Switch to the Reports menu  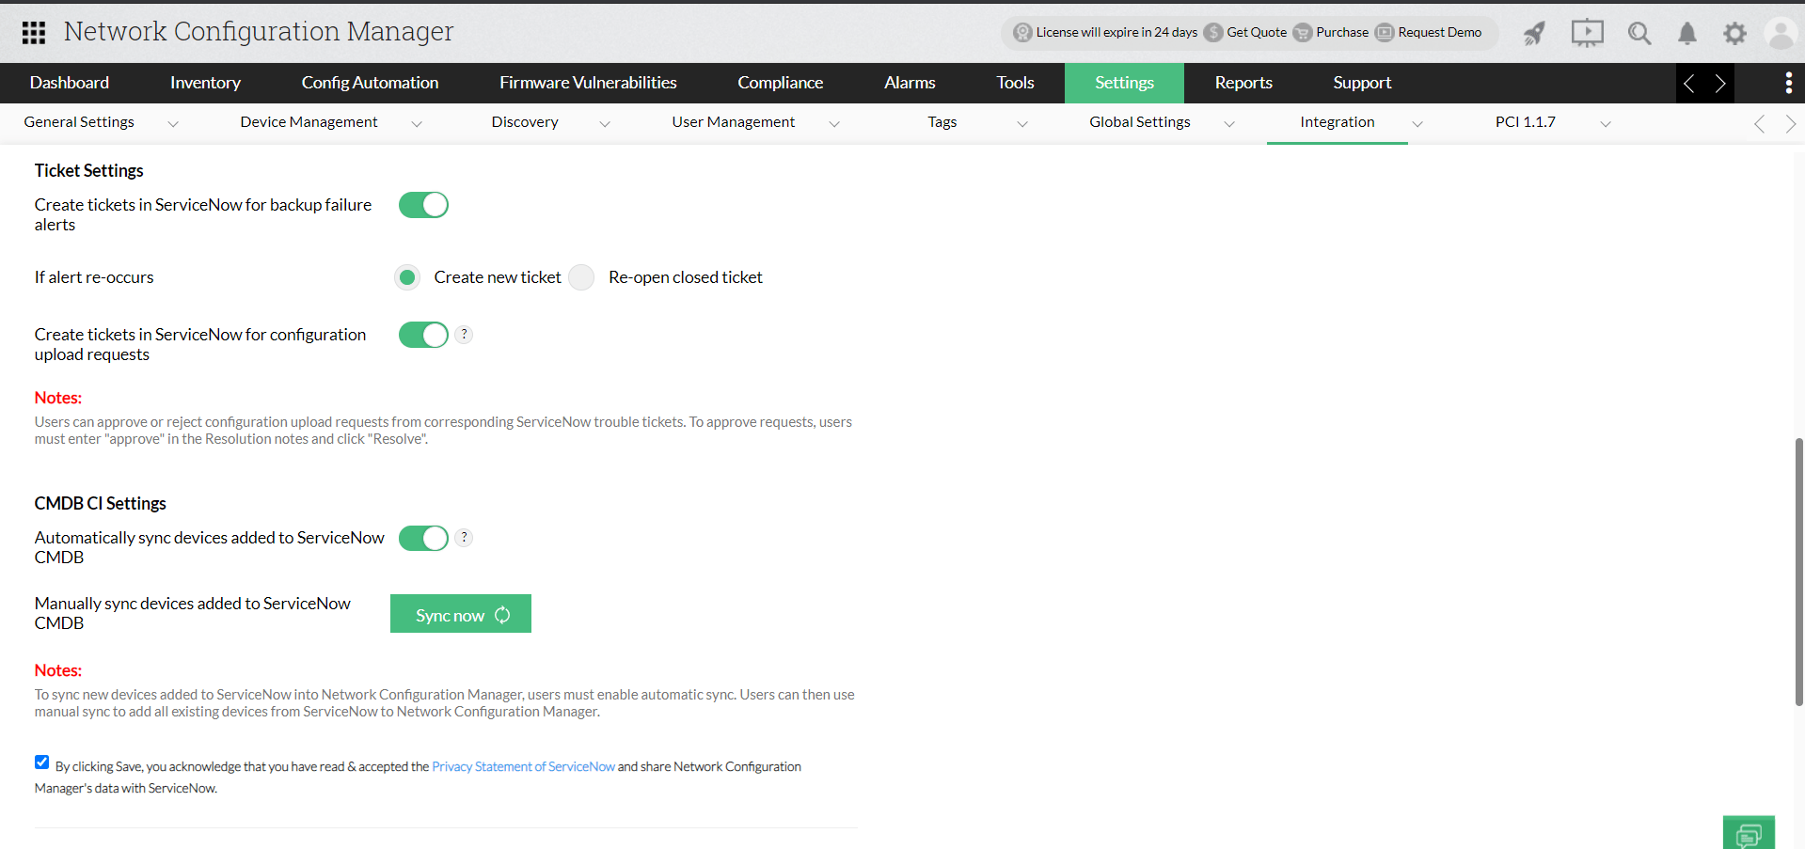click(x=1243, y=83)
